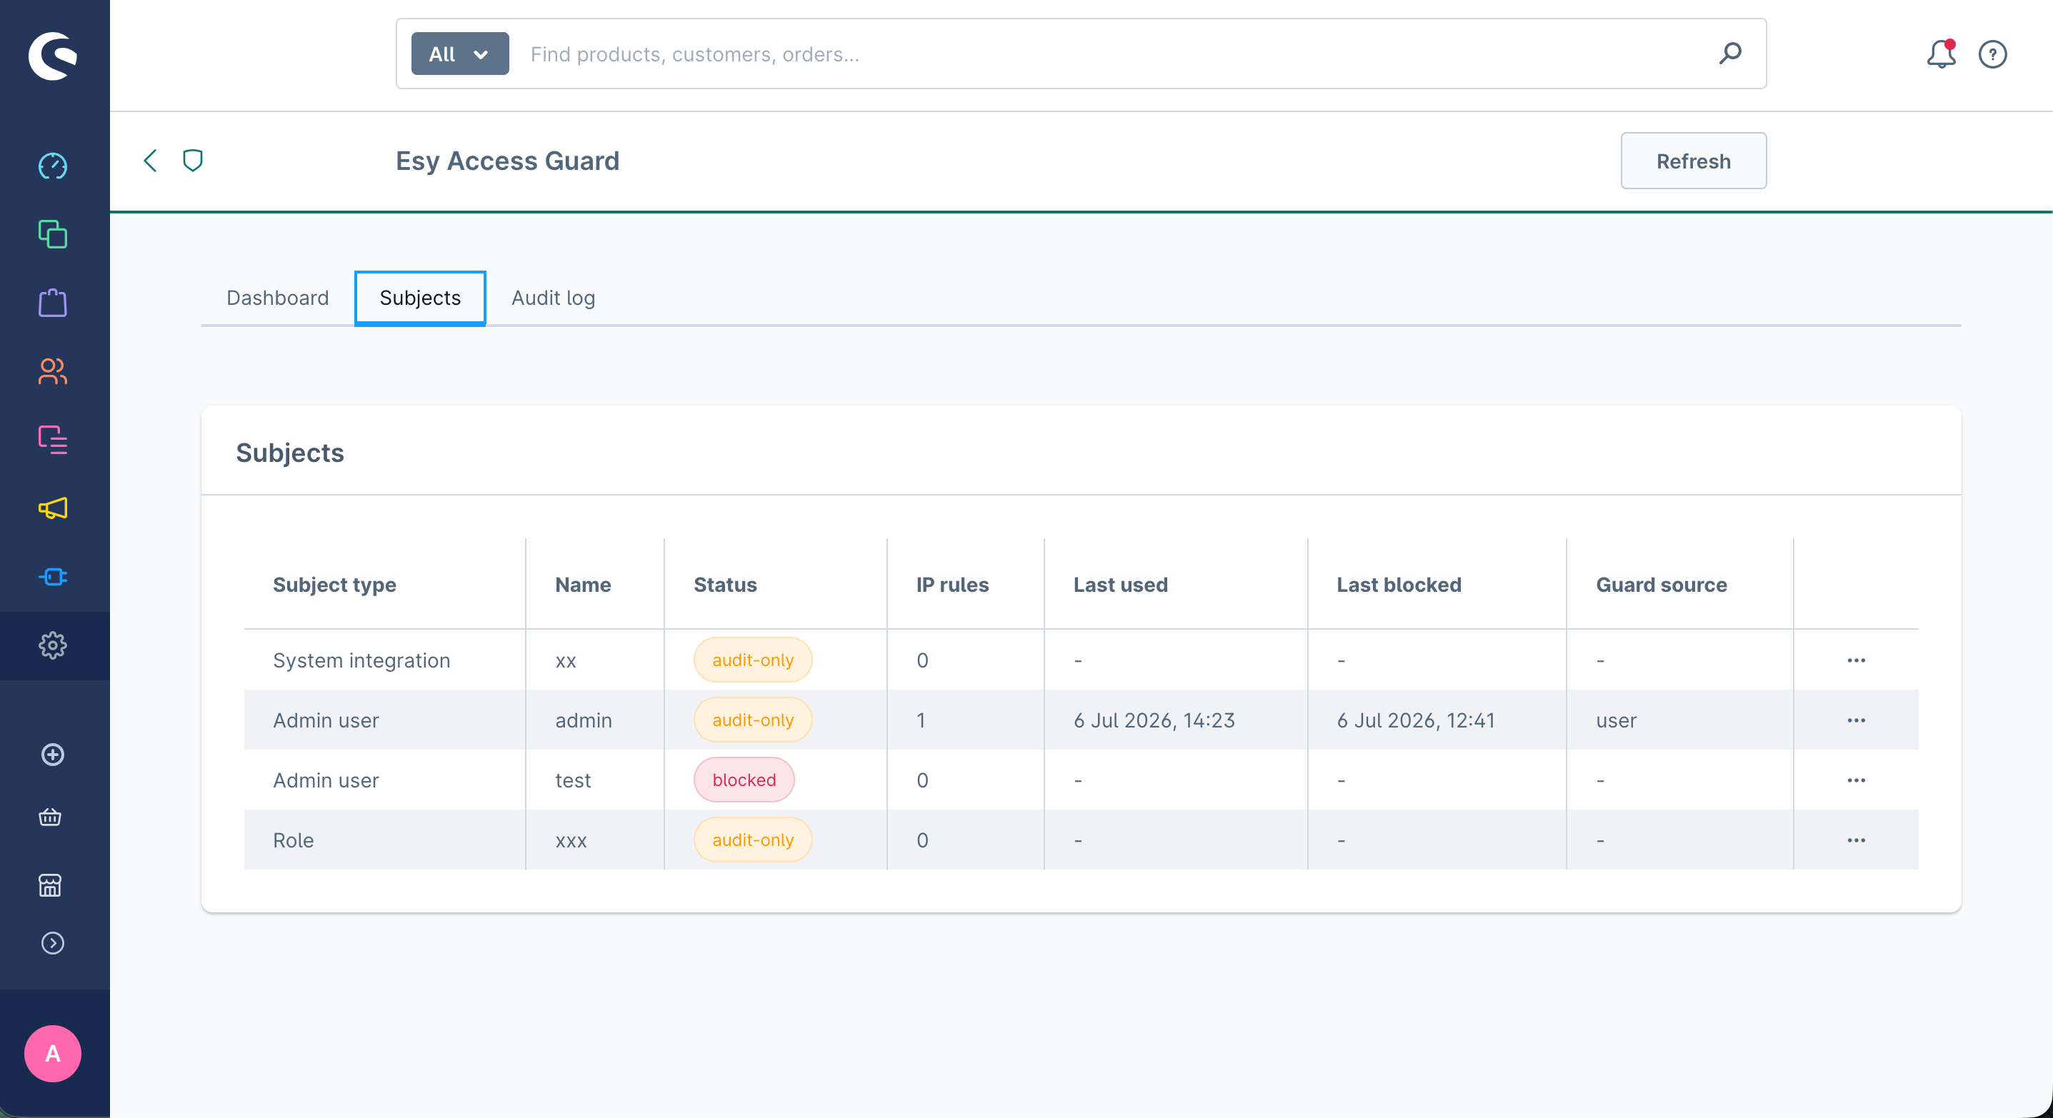Image resolution: width=2053 pixels, height=1118 pixels.
Task: Open the help question mark icon
Action: tap(1992, 54)
